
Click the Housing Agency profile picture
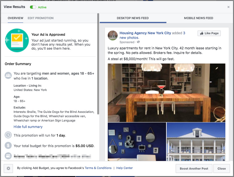[x=113, y=35]
